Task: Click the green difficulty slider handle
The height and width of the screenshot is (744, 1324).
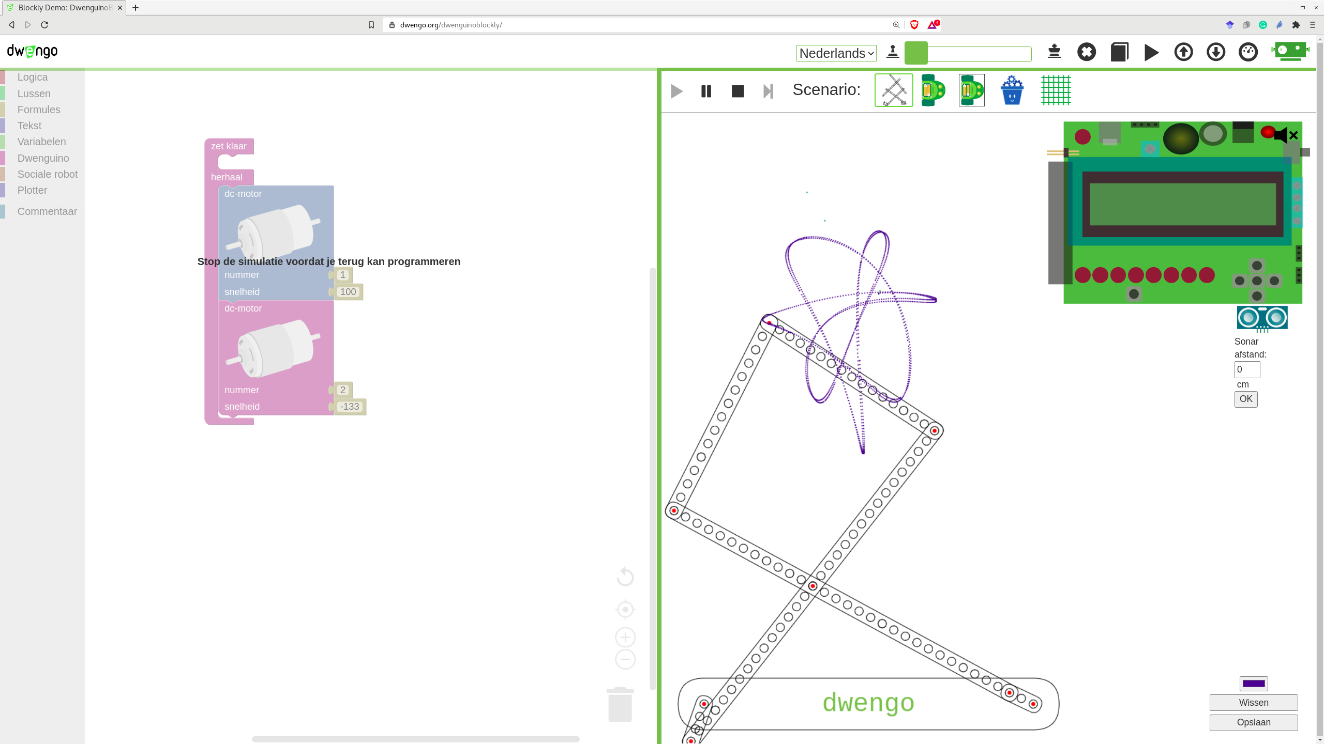Action: [x=916, y=53]
